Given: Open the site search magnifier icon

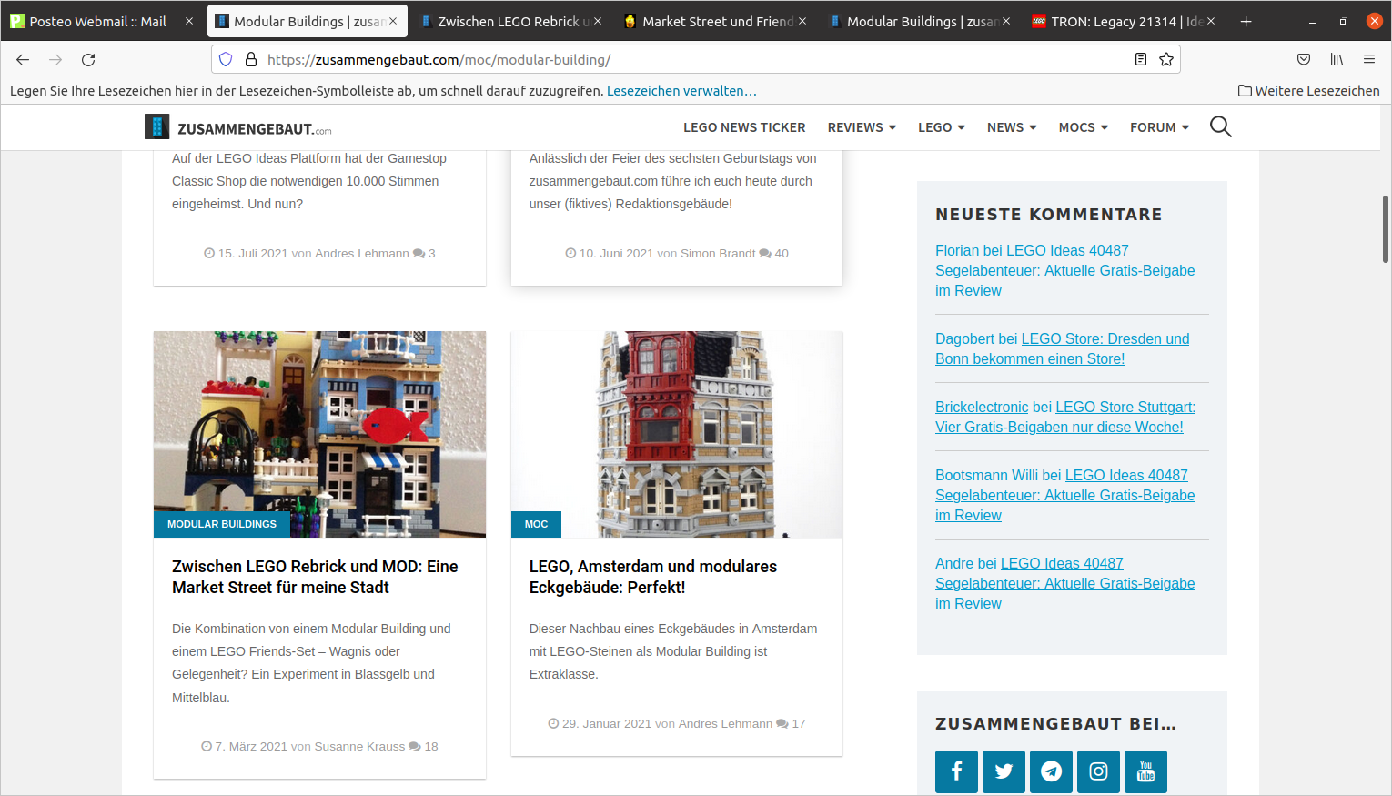Looking at the screenshot, I should [x=1220, y=127].
